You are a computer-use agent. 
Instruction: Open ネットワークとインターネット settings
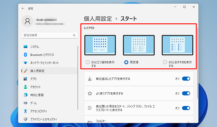44,63
